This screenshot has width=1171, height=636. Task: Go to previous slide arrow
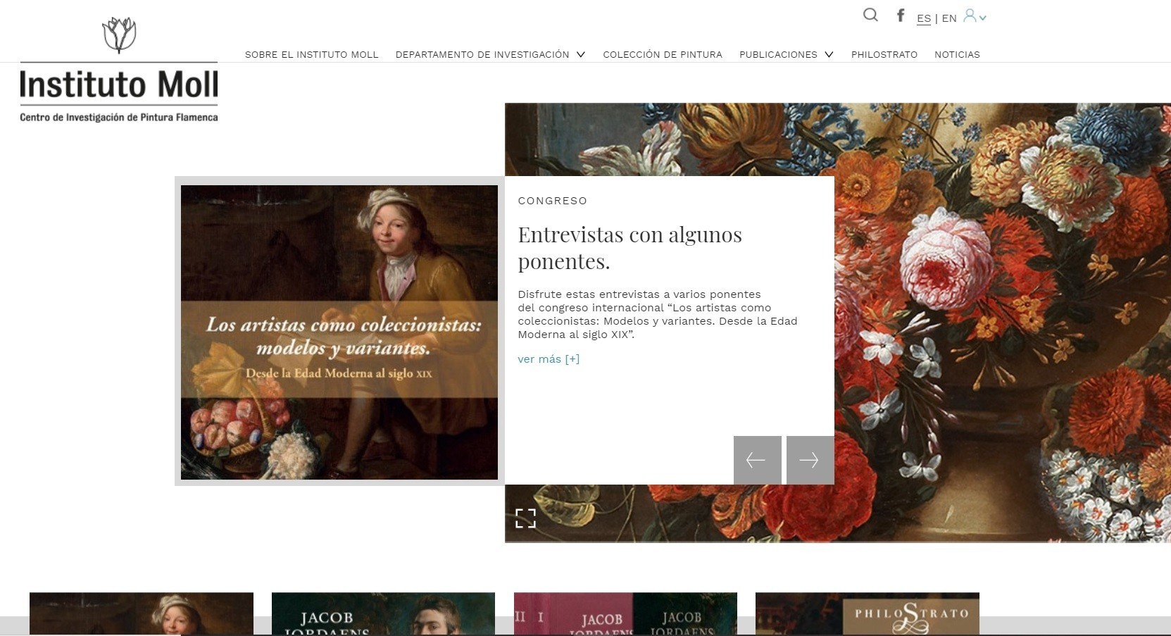(x=757, y=460)
